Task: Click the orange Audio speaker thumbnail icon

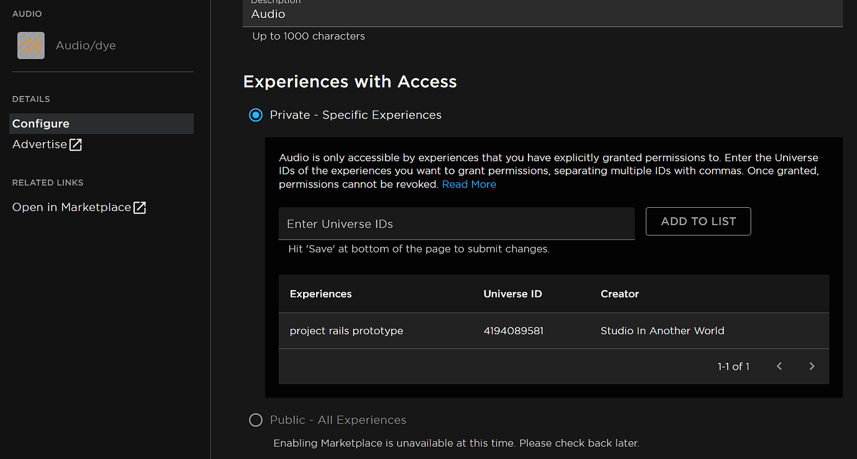Action: tap(30, 45)
